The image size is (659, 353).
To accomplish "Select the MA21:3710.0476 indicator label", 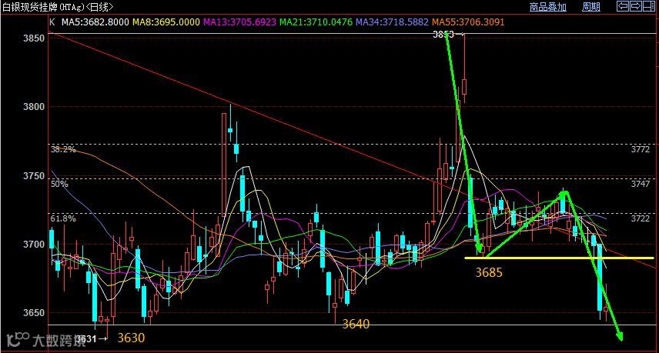I will (316, 22).
